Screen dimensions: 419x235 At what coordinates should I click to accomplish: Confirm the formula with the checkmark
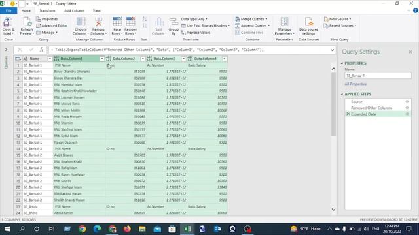tap(31, 50)
